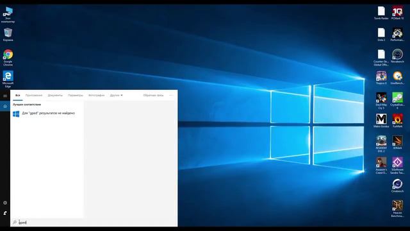The image size is (410, 231).
Task: Select the Tomb Raider file icon
Action: (x=381, y=13)
